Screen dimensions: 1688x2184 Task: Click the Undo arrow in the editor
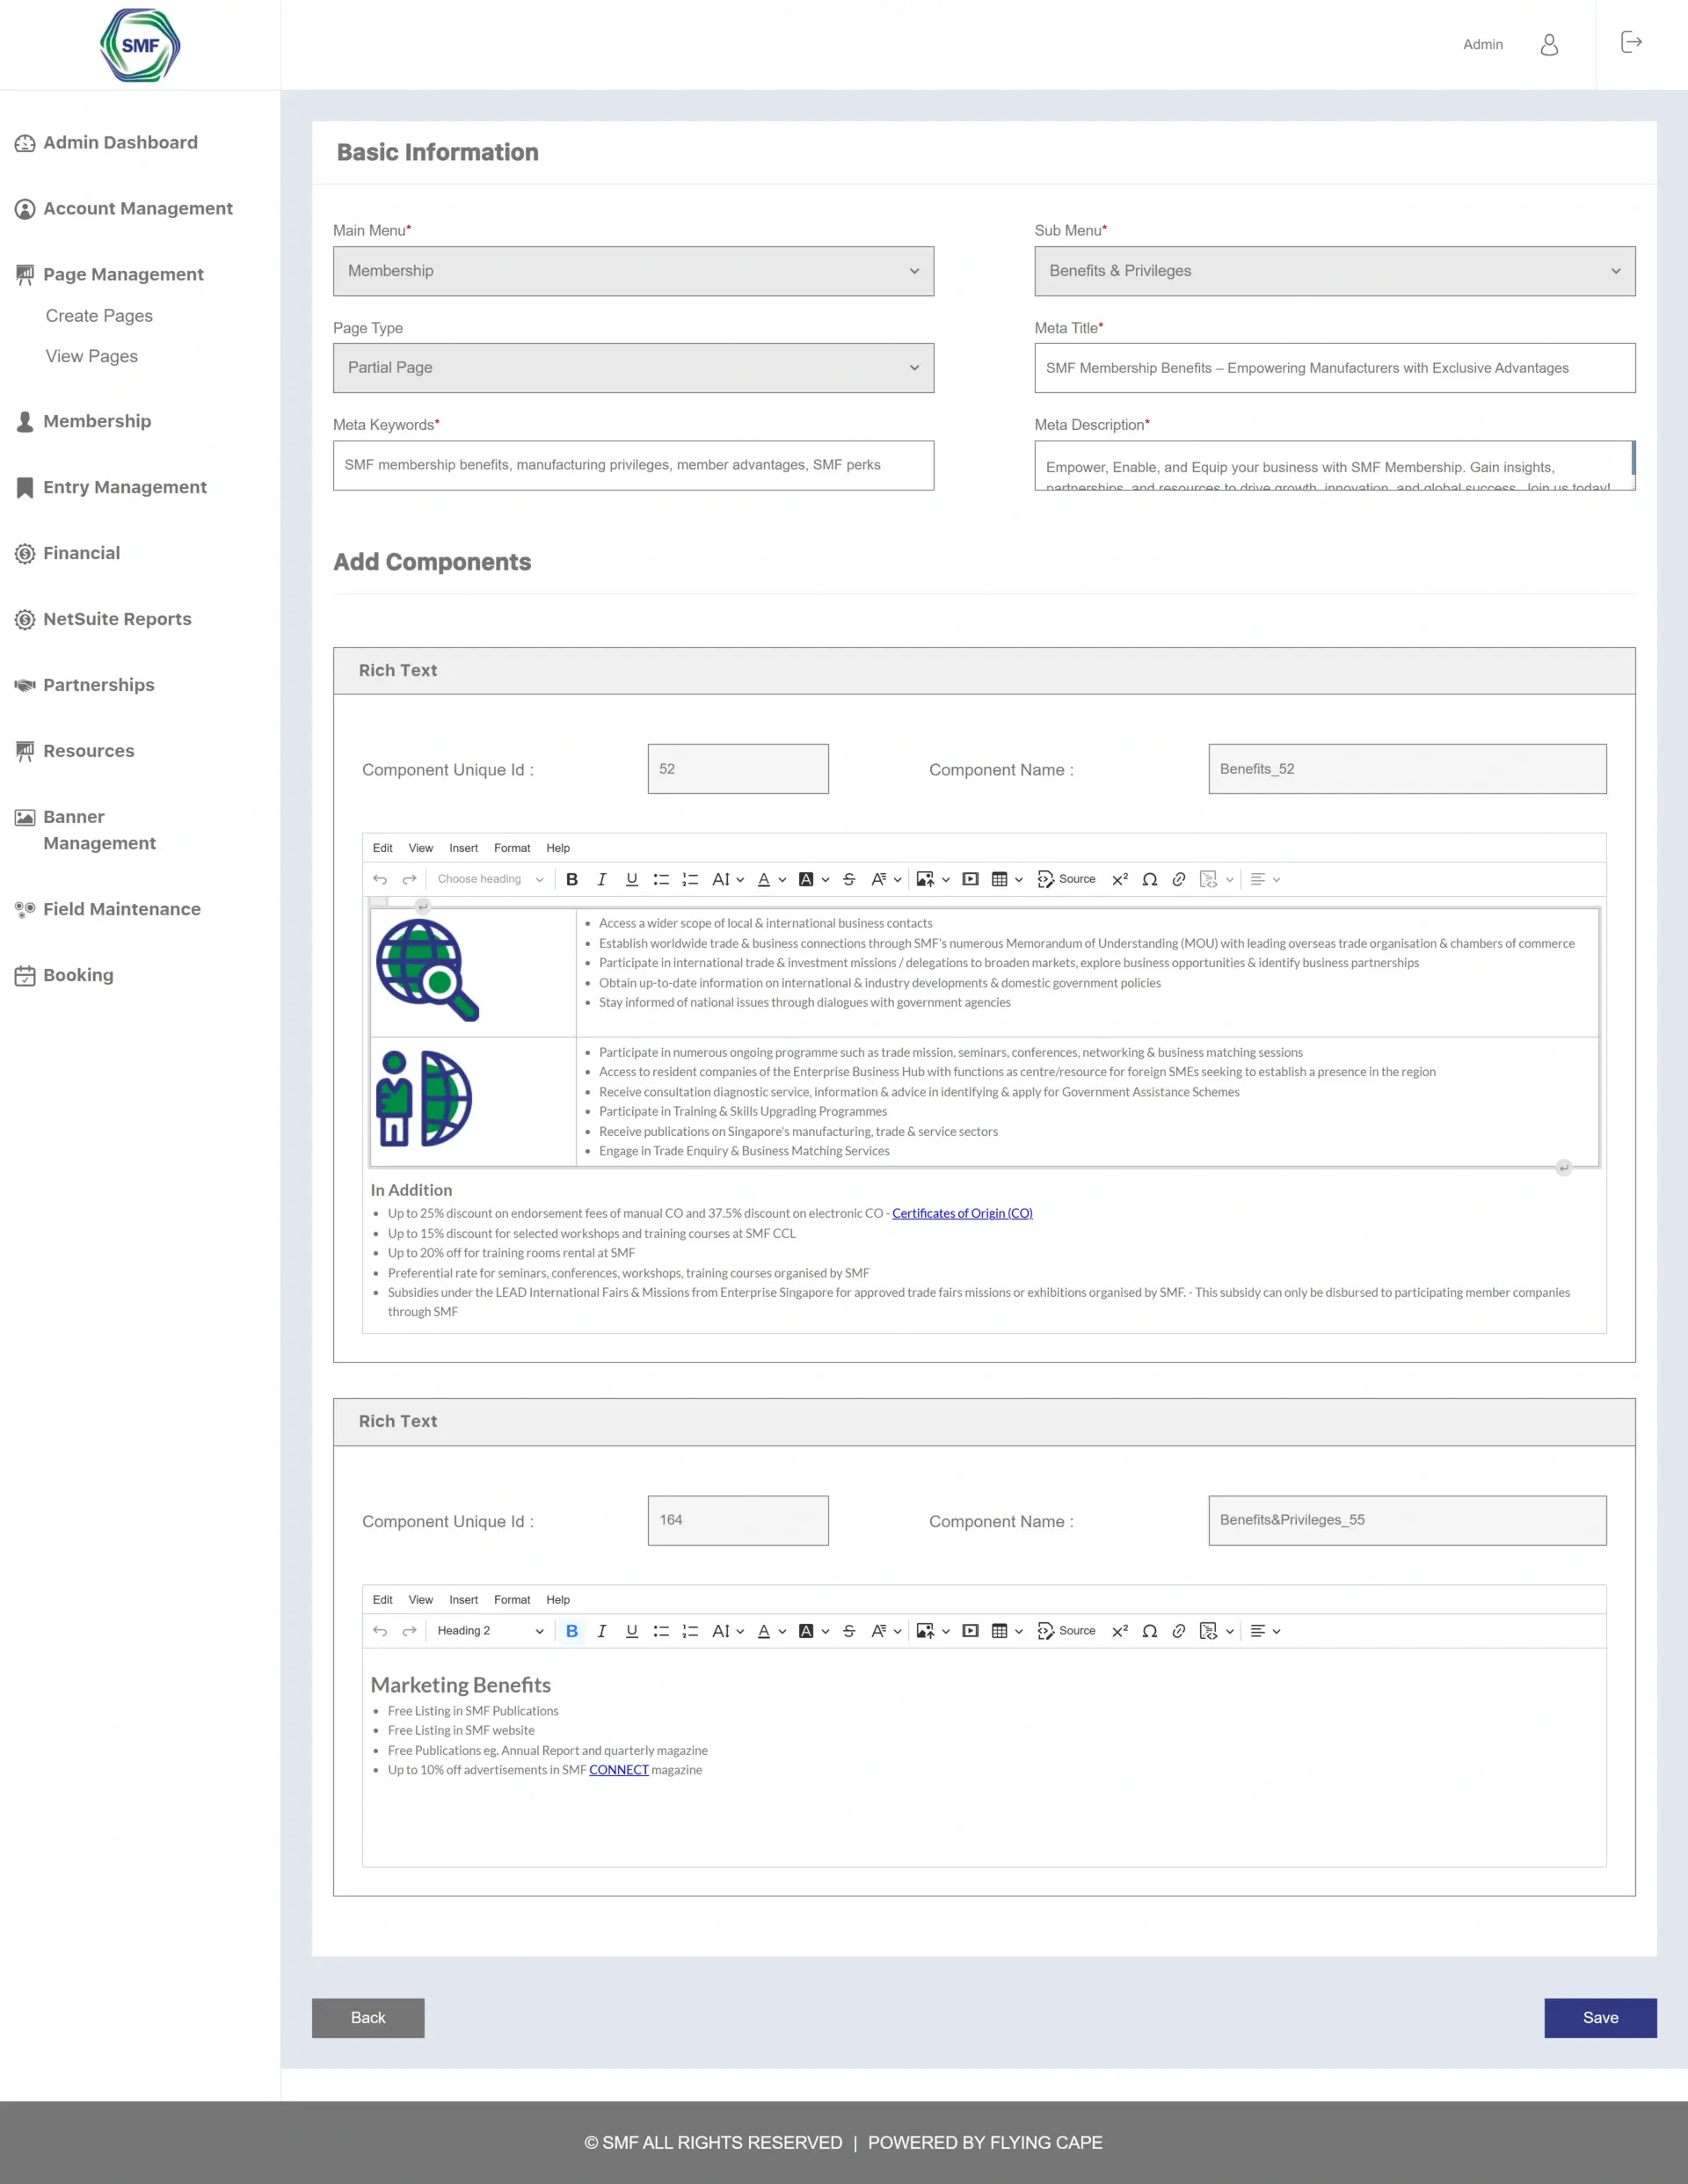tap(380, 879)
